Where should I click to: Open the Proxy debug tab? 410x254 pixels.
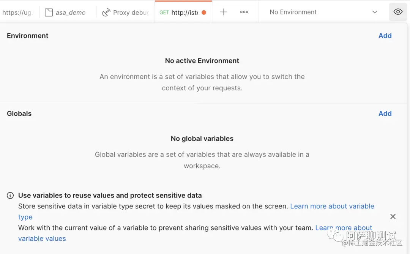coord(131,13)
